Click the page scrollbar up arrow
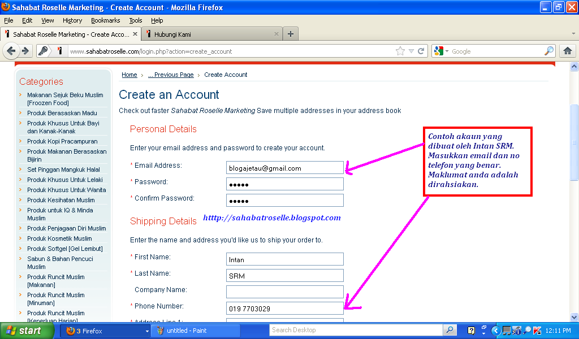This screenshot has height=339, width=579. tap(574, 67)
